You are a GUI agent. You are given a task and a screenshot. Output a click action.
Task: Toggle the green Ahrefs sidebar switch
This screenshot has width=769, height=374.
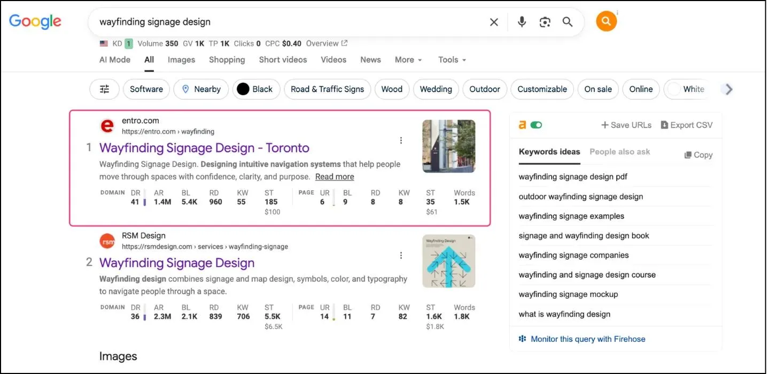(536, 124)
